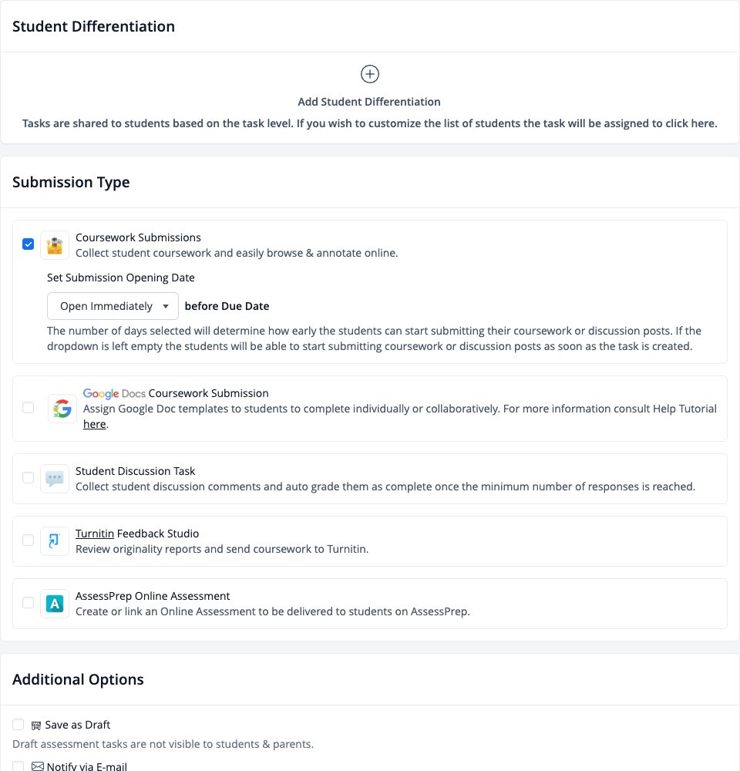Click the AssessPrep teal A icon
This screenshot has height=771, width=740.
[x=55, y=604]
